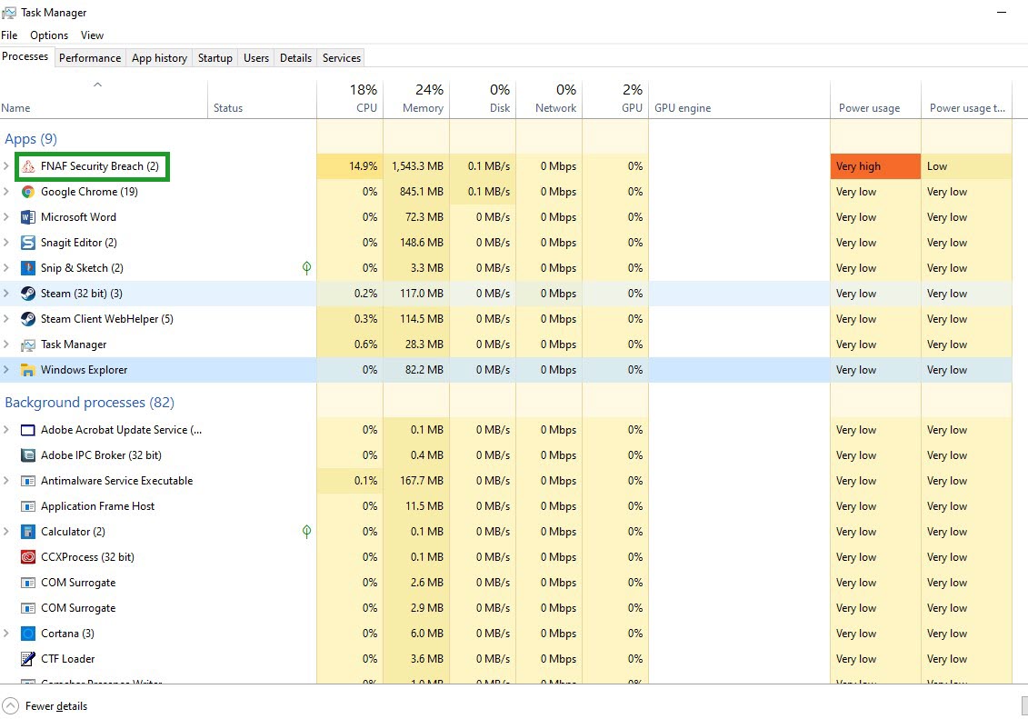Image resolution: width=1028 pixels, height=719 pixels.
Task: Switch to the Performance tab
Action: pyautogui.click(x=90, y=57)
